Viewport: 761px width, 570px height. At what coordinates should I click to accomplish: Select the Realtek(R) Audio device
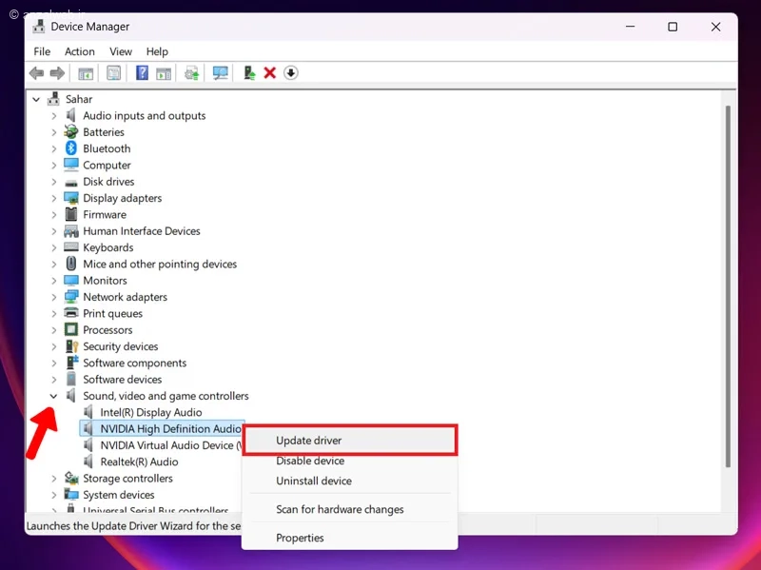140,462
